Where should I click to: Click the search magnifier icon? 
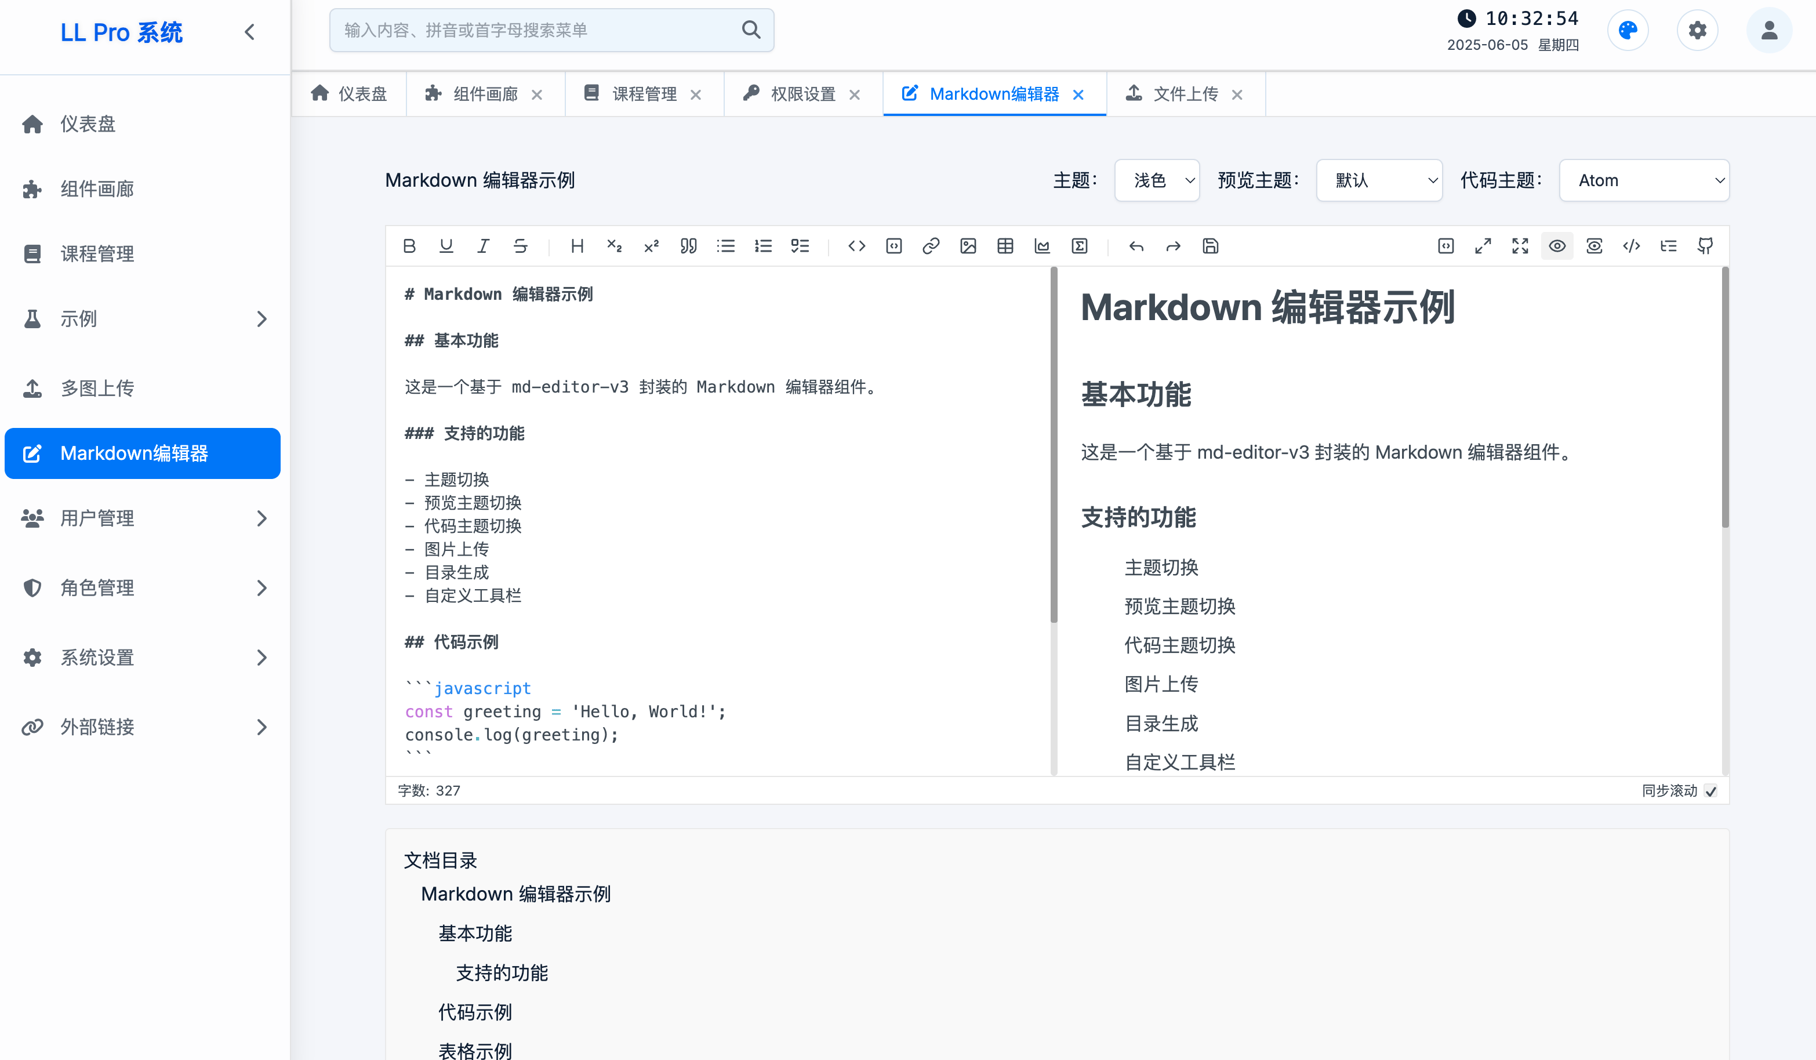(751, 30)
